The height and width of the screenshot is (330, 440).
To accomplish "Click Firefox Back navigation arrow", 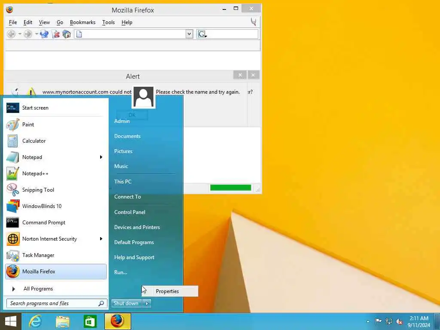I will click(x=11, y=34).
